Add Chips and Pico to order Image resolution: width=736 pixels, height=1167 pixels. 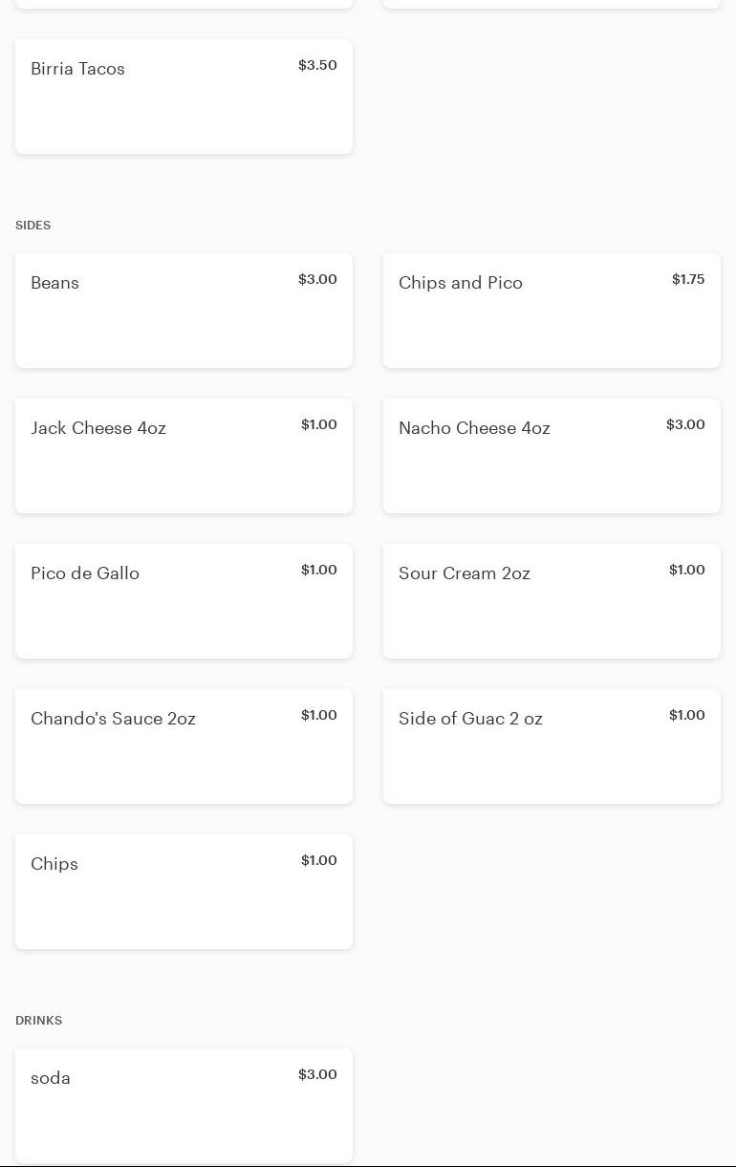[x=552, y=311]
